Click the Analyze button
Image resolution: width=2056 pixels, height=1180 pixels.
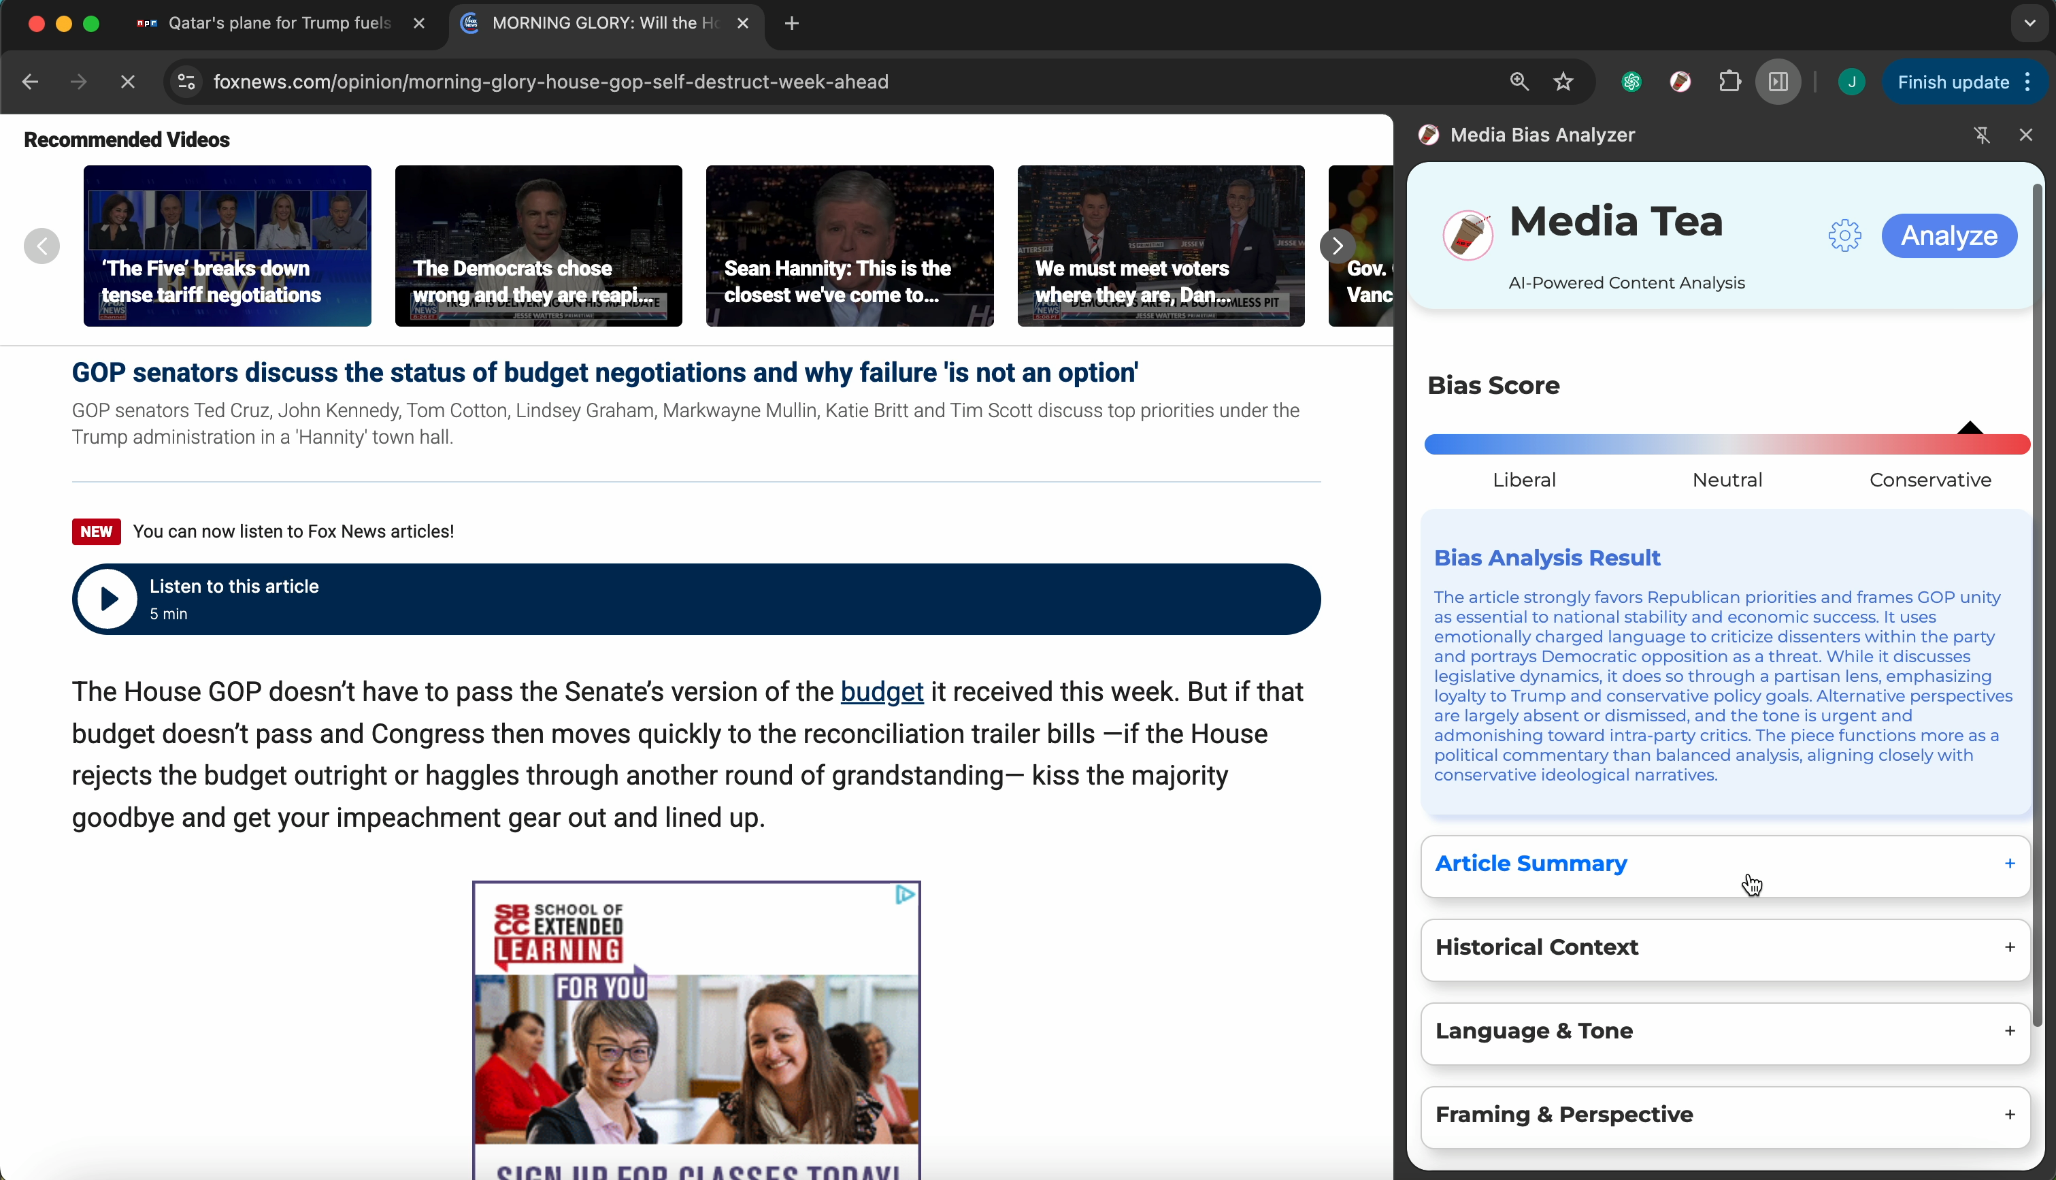[1949, 236]
